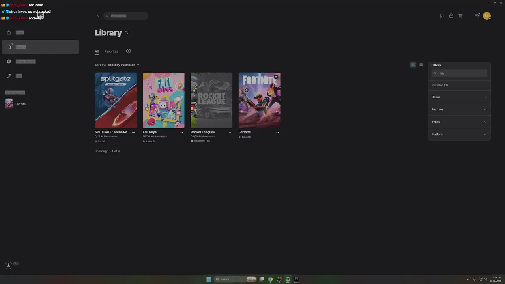The height and width of the screenshot is (284, 505).
Task: Click the Filters title search field
Action: tap(459, 73)
